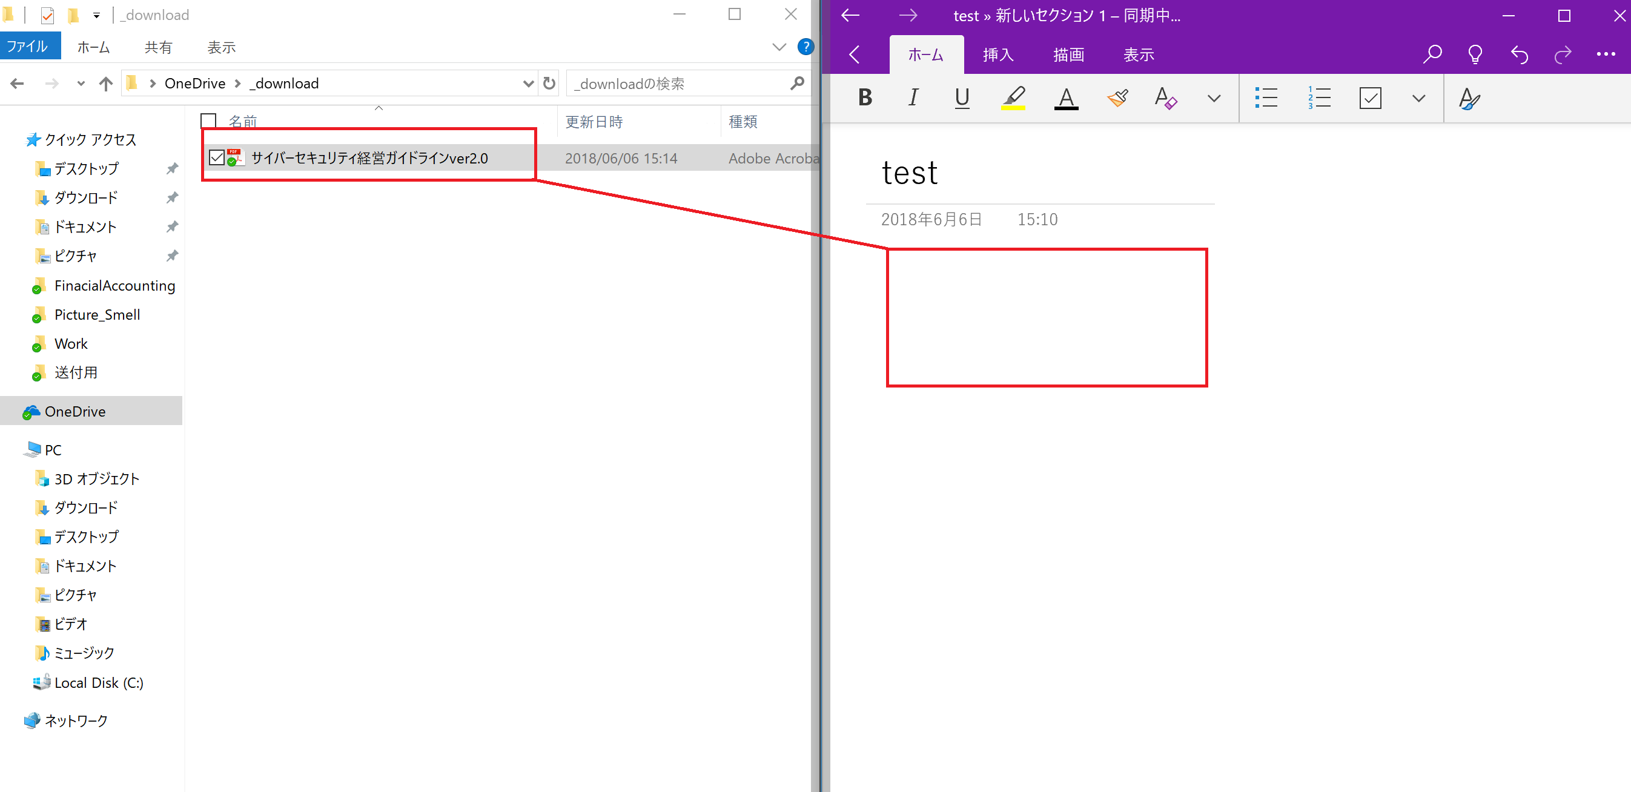
Task: Switch to the 挿入 tab in OneNote
Action: pos(997,54)
